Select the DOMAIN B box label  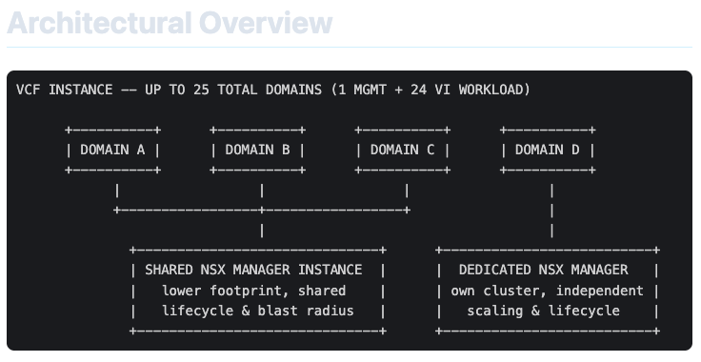257,150
